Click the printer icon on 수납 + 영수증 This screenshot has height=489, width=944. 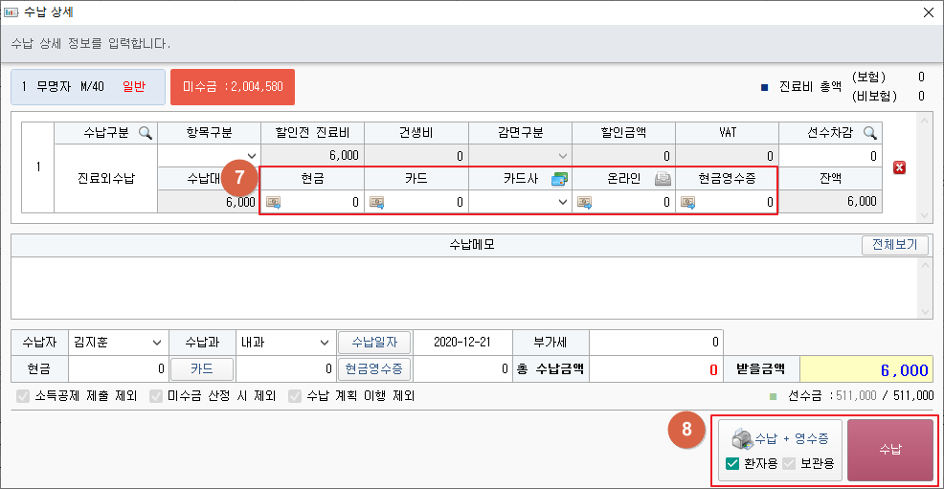coord(743,438)
